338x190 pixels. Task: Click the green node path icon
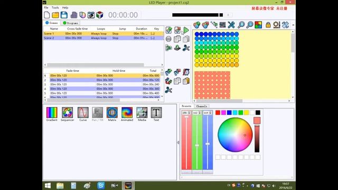[x=214, y=25]
